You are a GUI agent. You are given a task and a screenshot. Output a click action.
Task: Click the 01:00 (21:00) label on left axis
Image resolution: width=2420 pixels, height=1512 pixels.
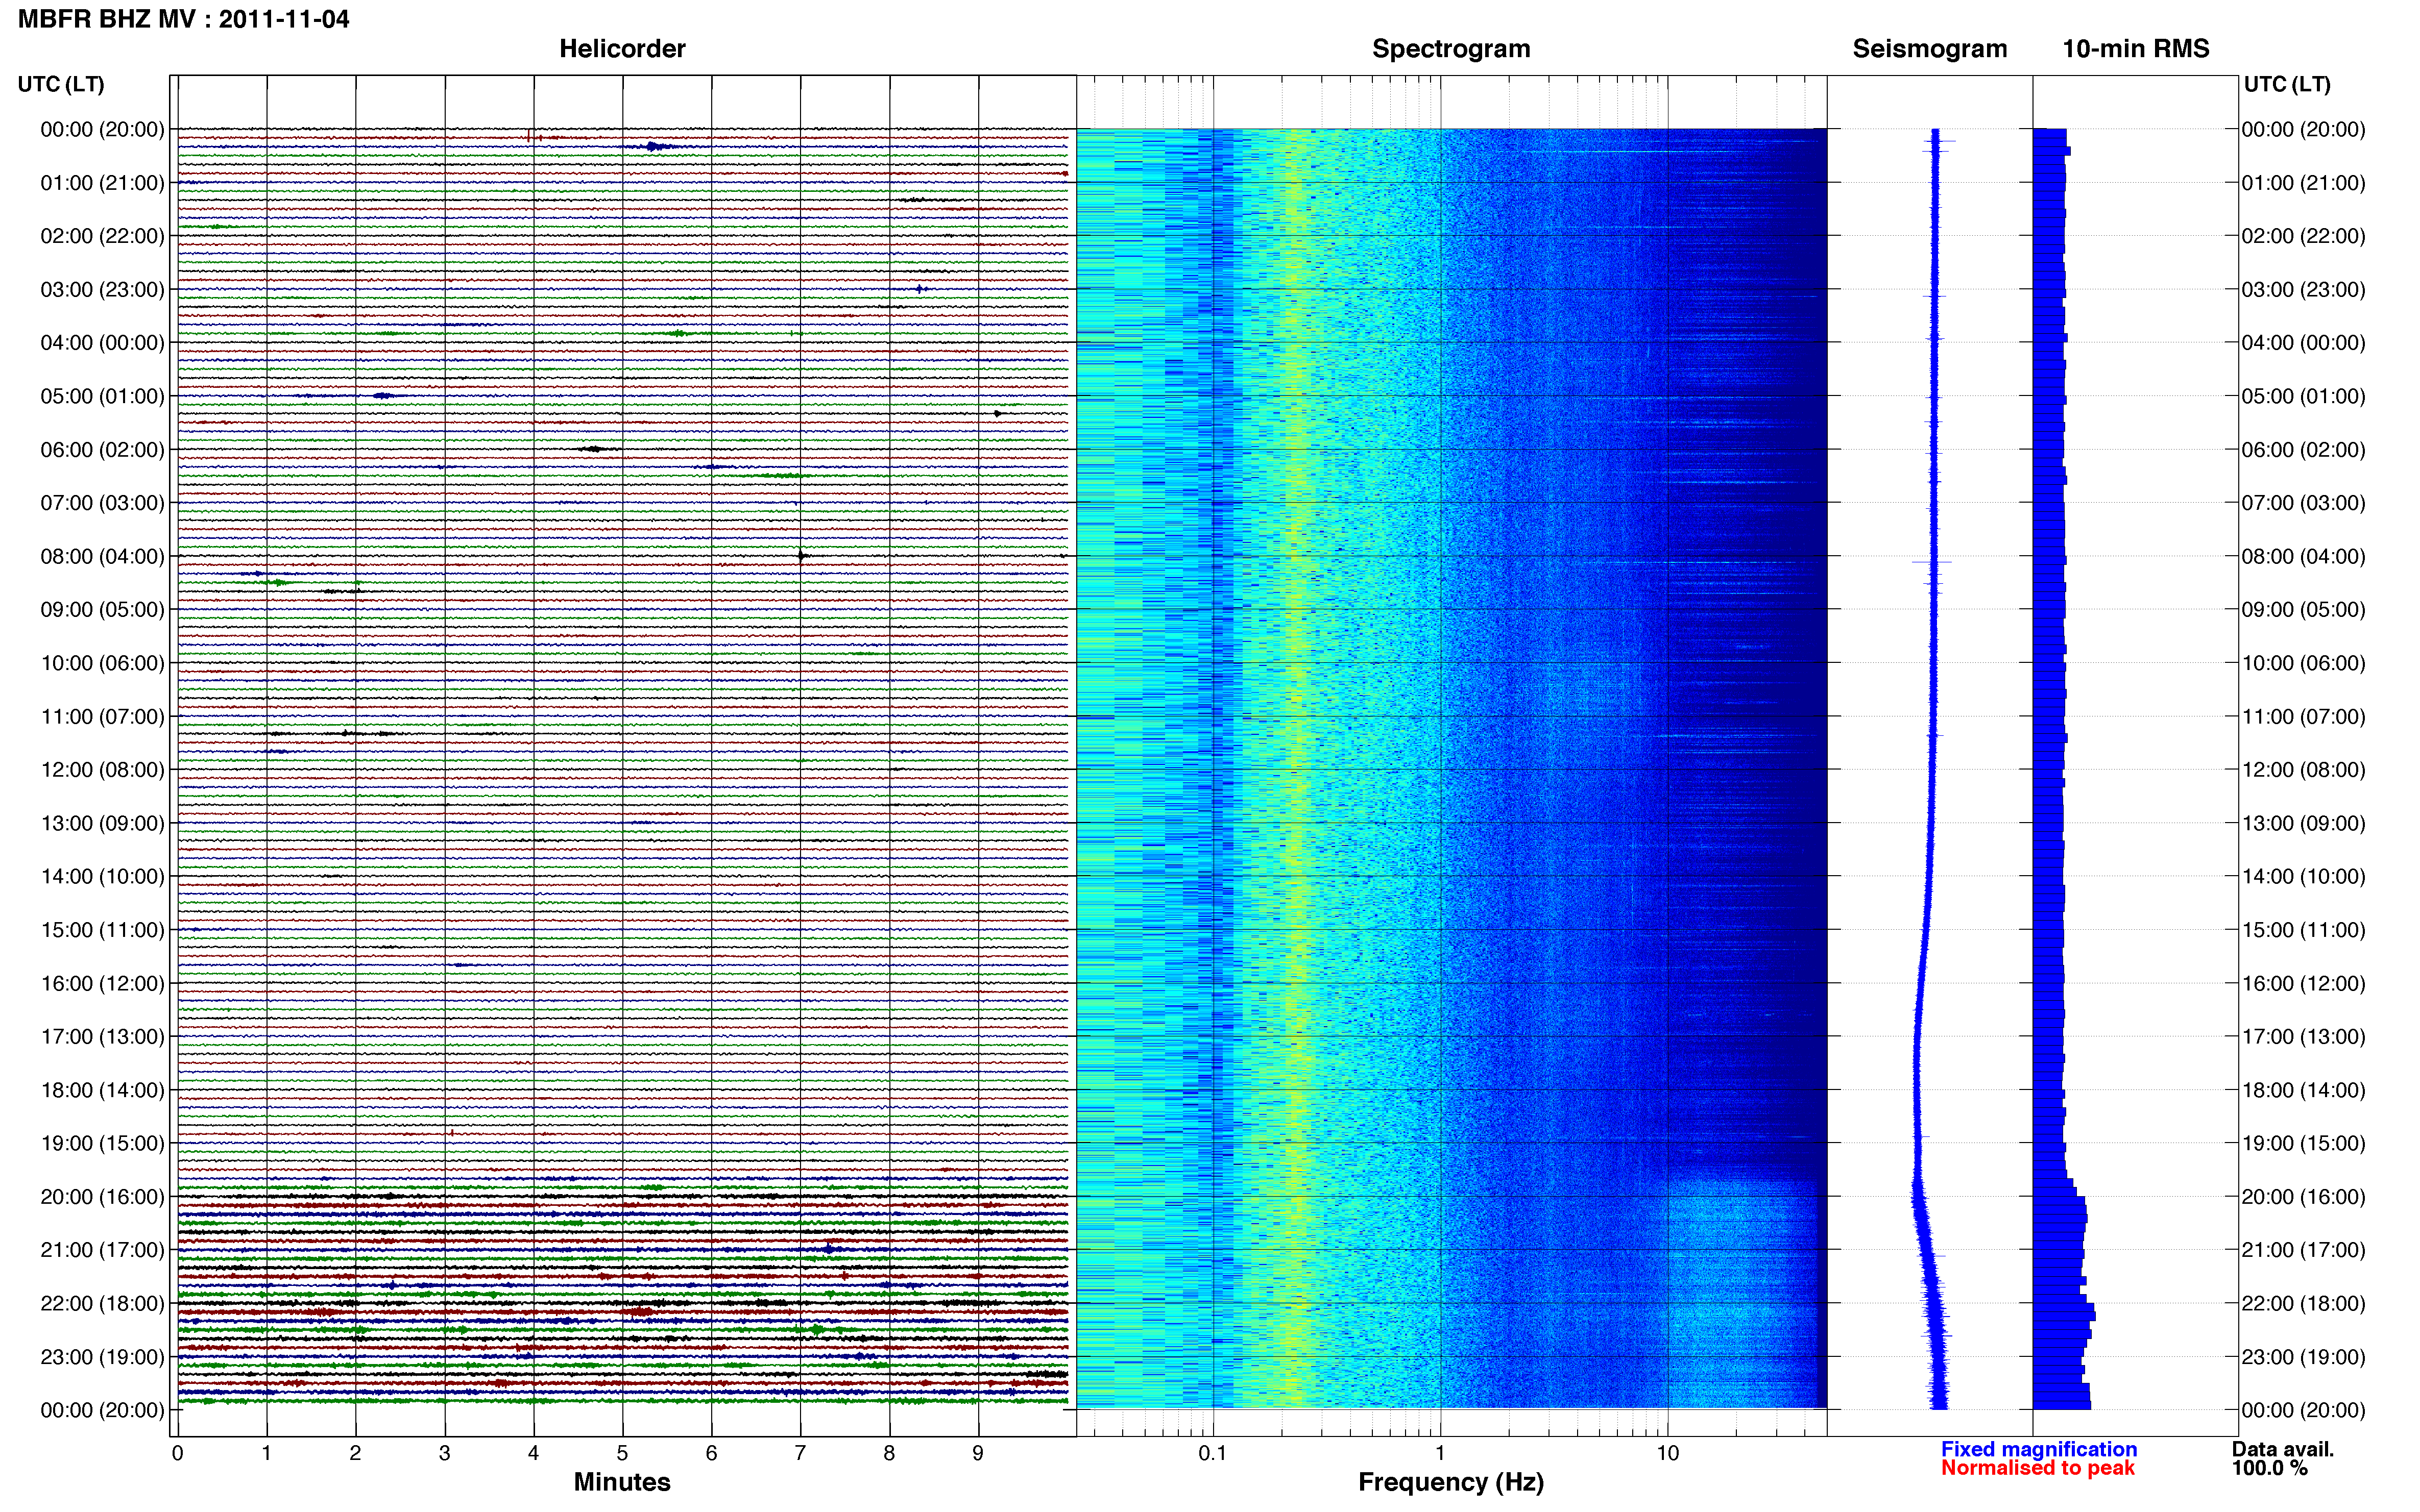(102, 183)
